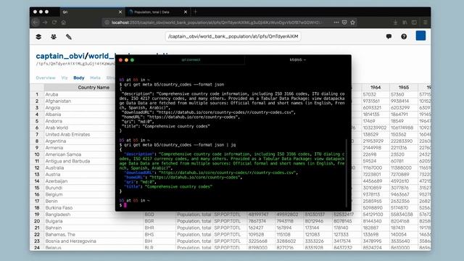Screen dimensions: 464x261
Task: Maximize the terminal with the green button
Action: pyautogui.click(x=132, y=60)
